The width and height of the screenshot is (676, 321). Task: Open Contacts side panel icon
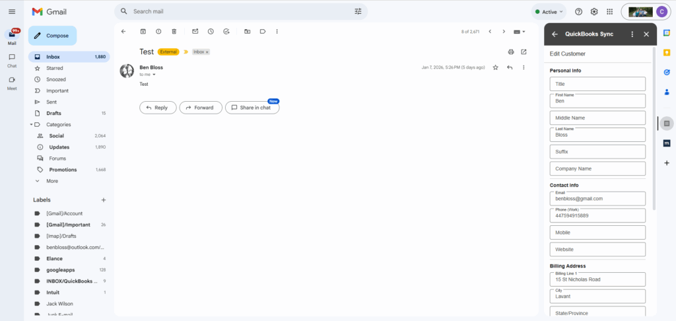pyautogui.click(x=667, y=92)
